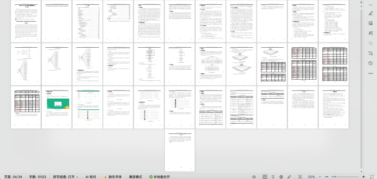Select the page with the green login screenshot
377x179 pixels.
click(56, 107)
